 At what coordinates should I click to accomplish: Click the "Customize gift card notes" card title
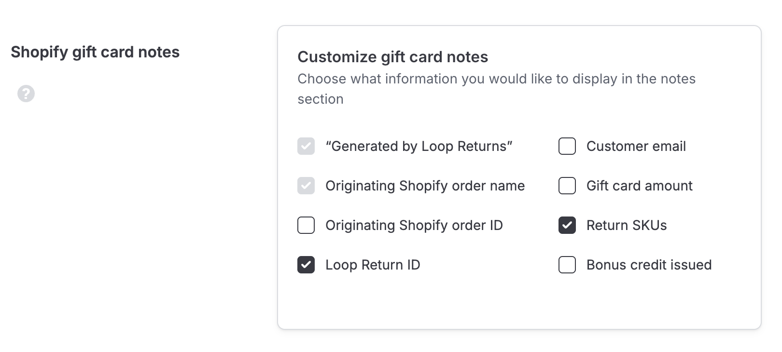(x=393, y=57)
